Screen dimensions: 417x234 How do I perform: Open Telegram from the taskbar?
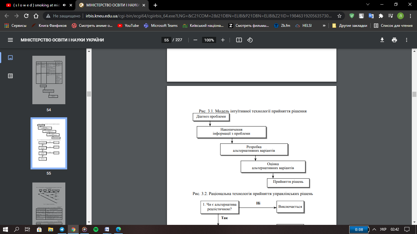pos(62,229)
